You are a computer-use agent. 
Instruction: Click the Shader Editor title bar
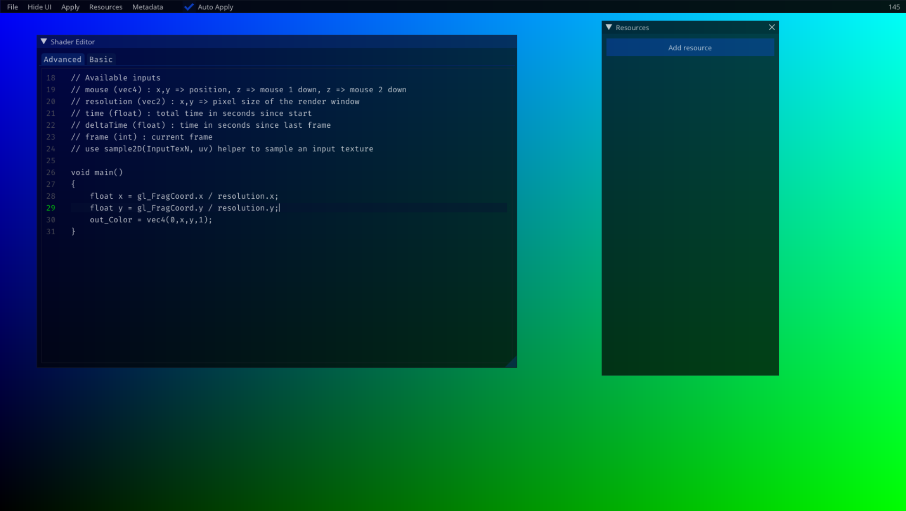pos(277,42)
